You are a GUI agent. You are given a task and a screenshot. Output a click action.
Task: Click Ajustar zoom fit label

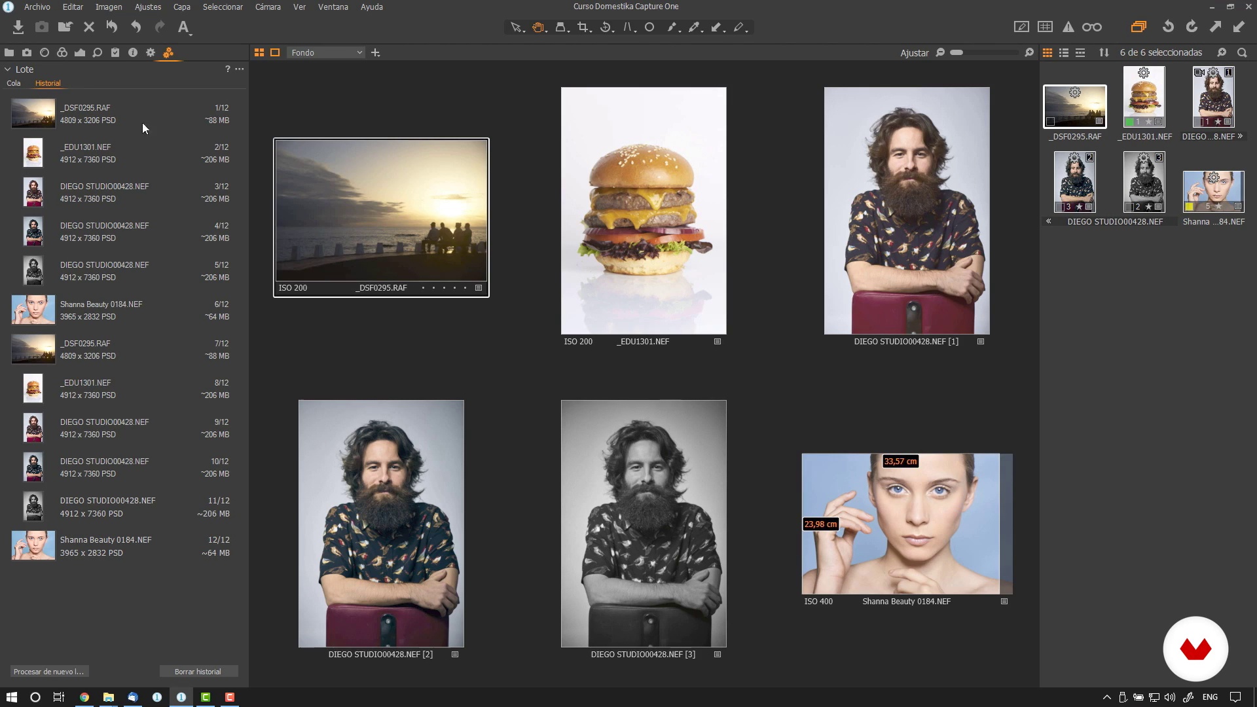915,53
